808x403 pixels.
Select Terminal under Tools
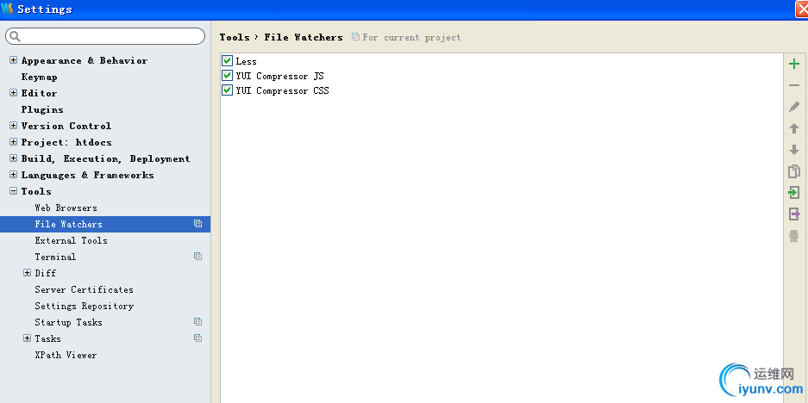pyautogui.click(x=55, y=257)
